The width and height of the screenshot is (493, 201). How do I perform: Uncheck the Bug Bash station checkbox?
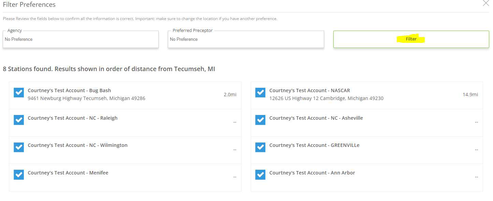(x=19, y=93)
